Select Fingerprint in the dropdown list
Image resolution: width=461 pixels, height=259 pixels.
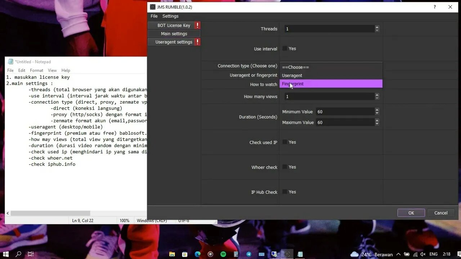click(x=331, y=84)
